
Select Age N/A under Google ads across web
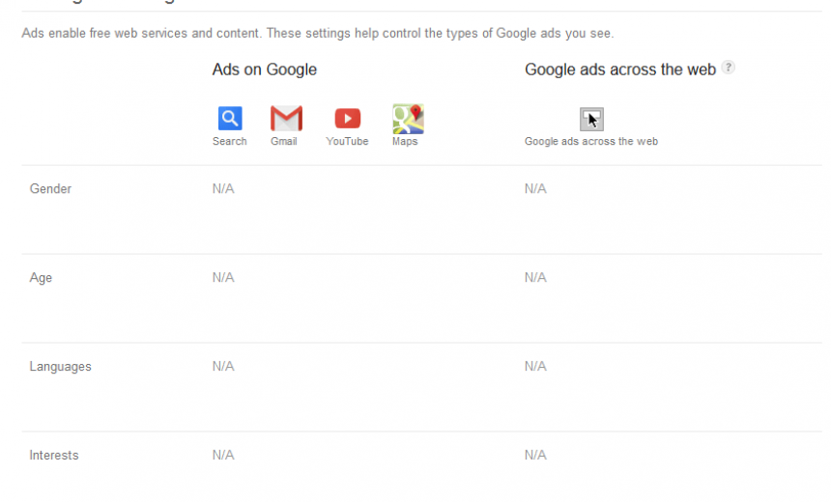coord(535,278)
